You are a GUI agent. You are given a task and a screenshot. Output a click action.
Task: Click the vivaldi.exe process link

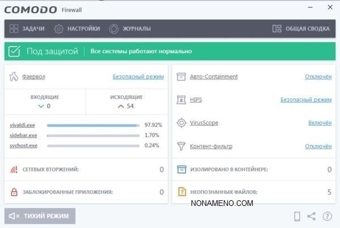tap(23, 124)
